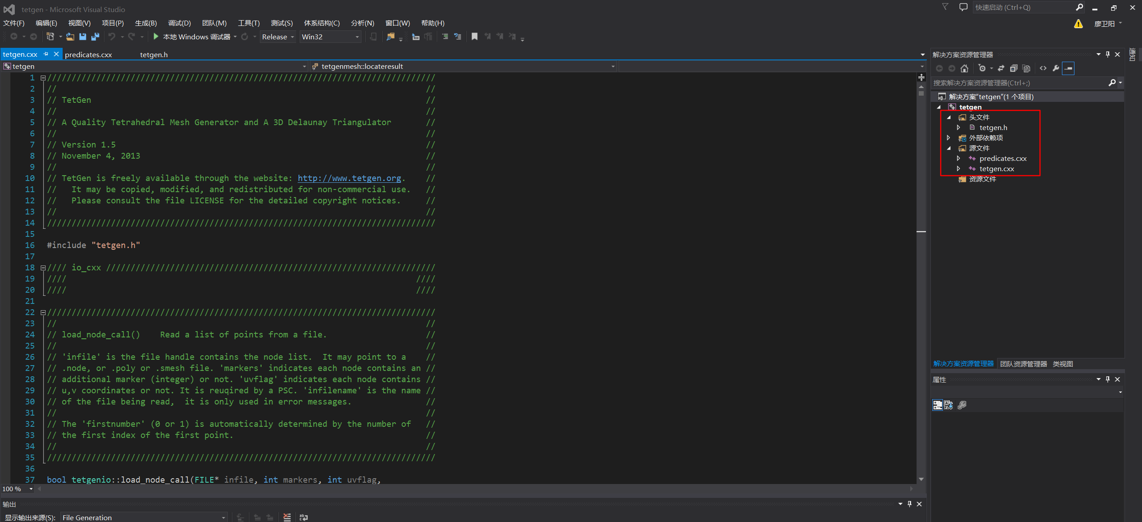
Task: Click the property pages wrench icon
Action: click(962, 405)
